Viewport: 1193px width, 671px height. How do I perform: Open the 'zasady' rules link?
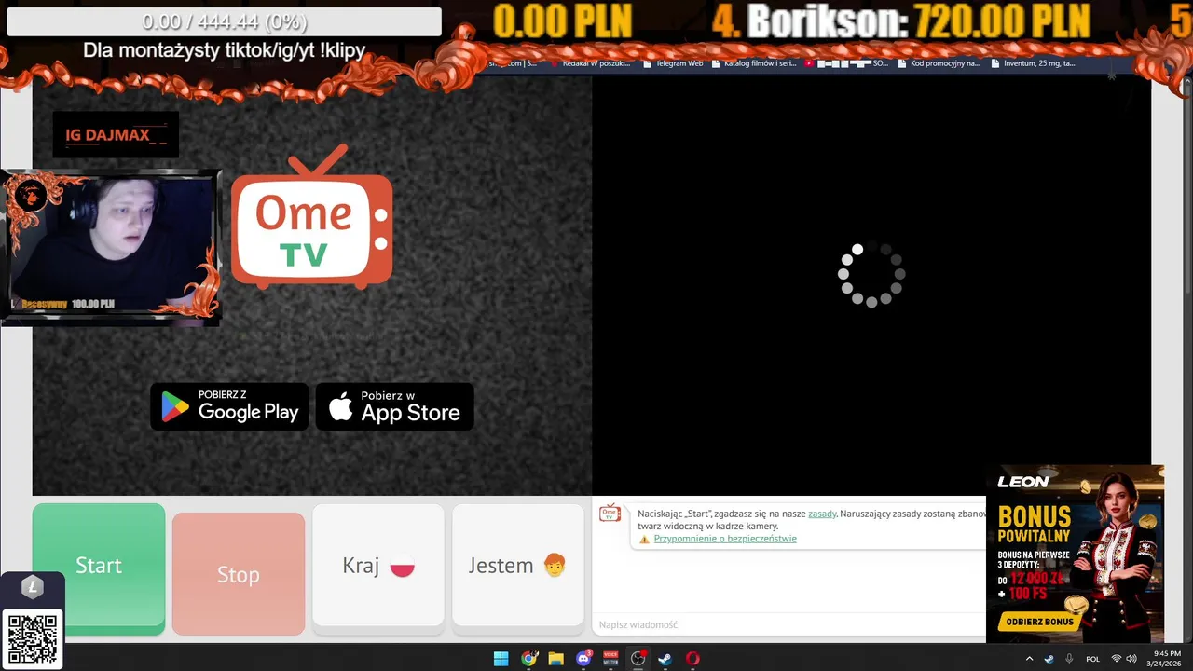pyautogui.click(x=822, y=514)
